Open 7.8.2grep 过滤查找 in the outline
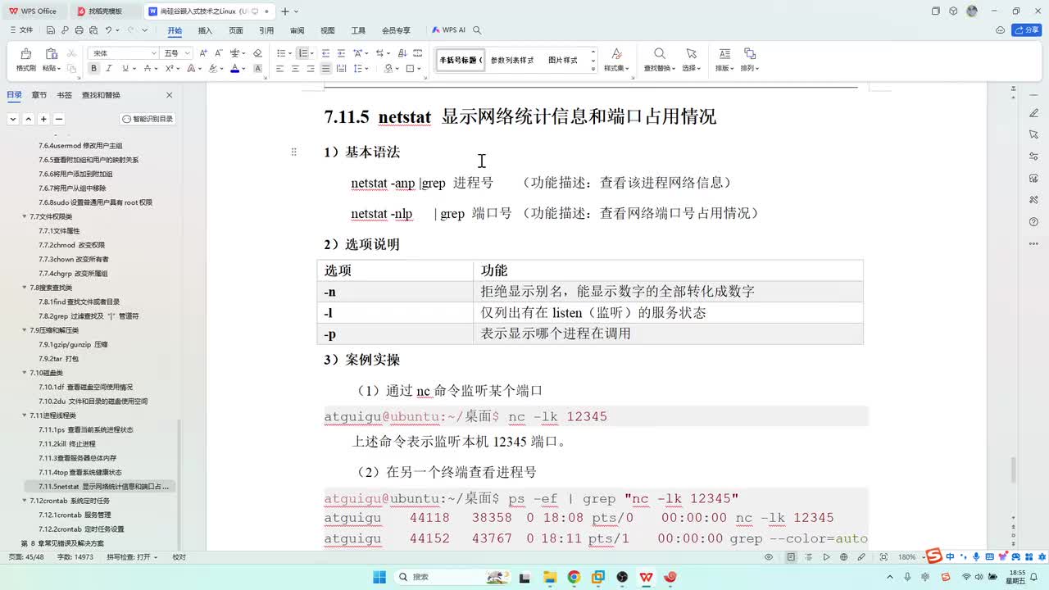 [89, 316]
